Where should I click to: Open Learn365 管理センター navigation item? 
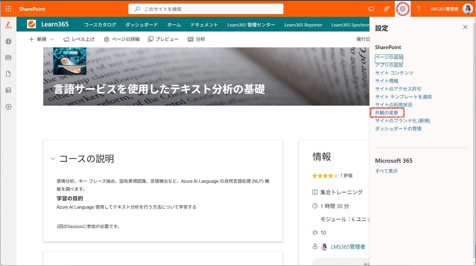pyautogui.click(x=251, y=25)
